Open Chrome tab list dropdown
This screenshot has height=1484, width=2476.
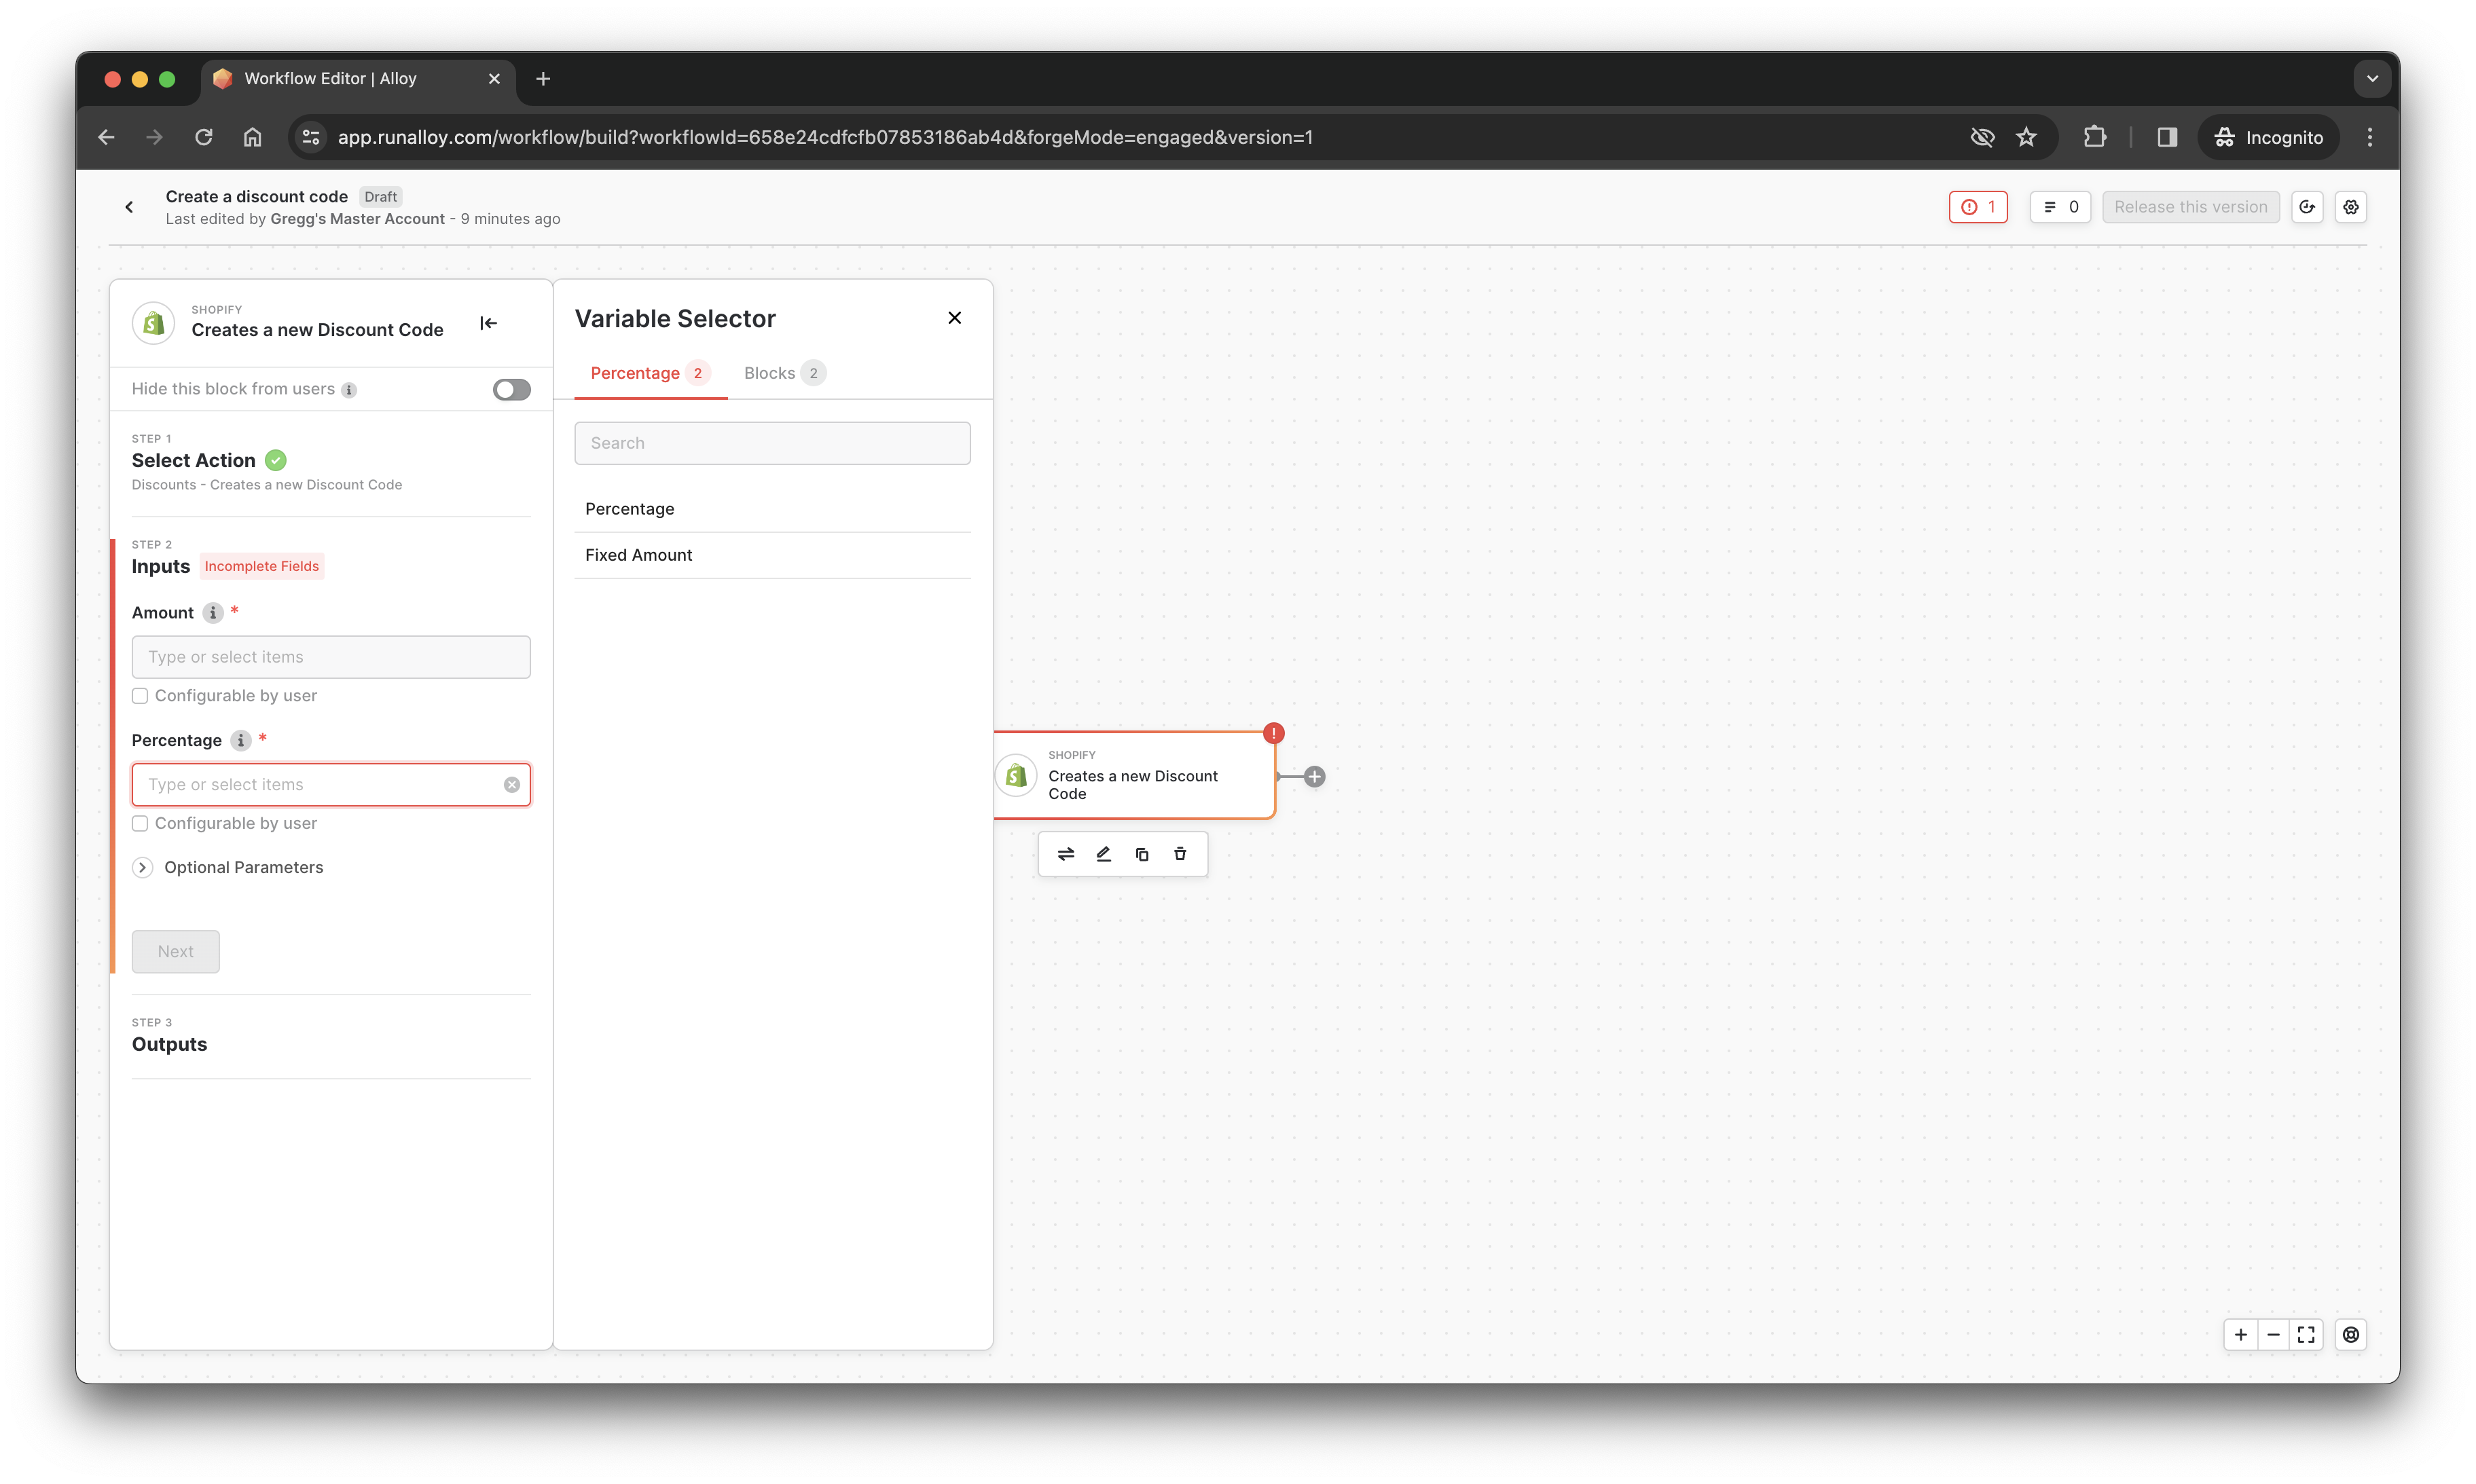tap(2372, 78)
